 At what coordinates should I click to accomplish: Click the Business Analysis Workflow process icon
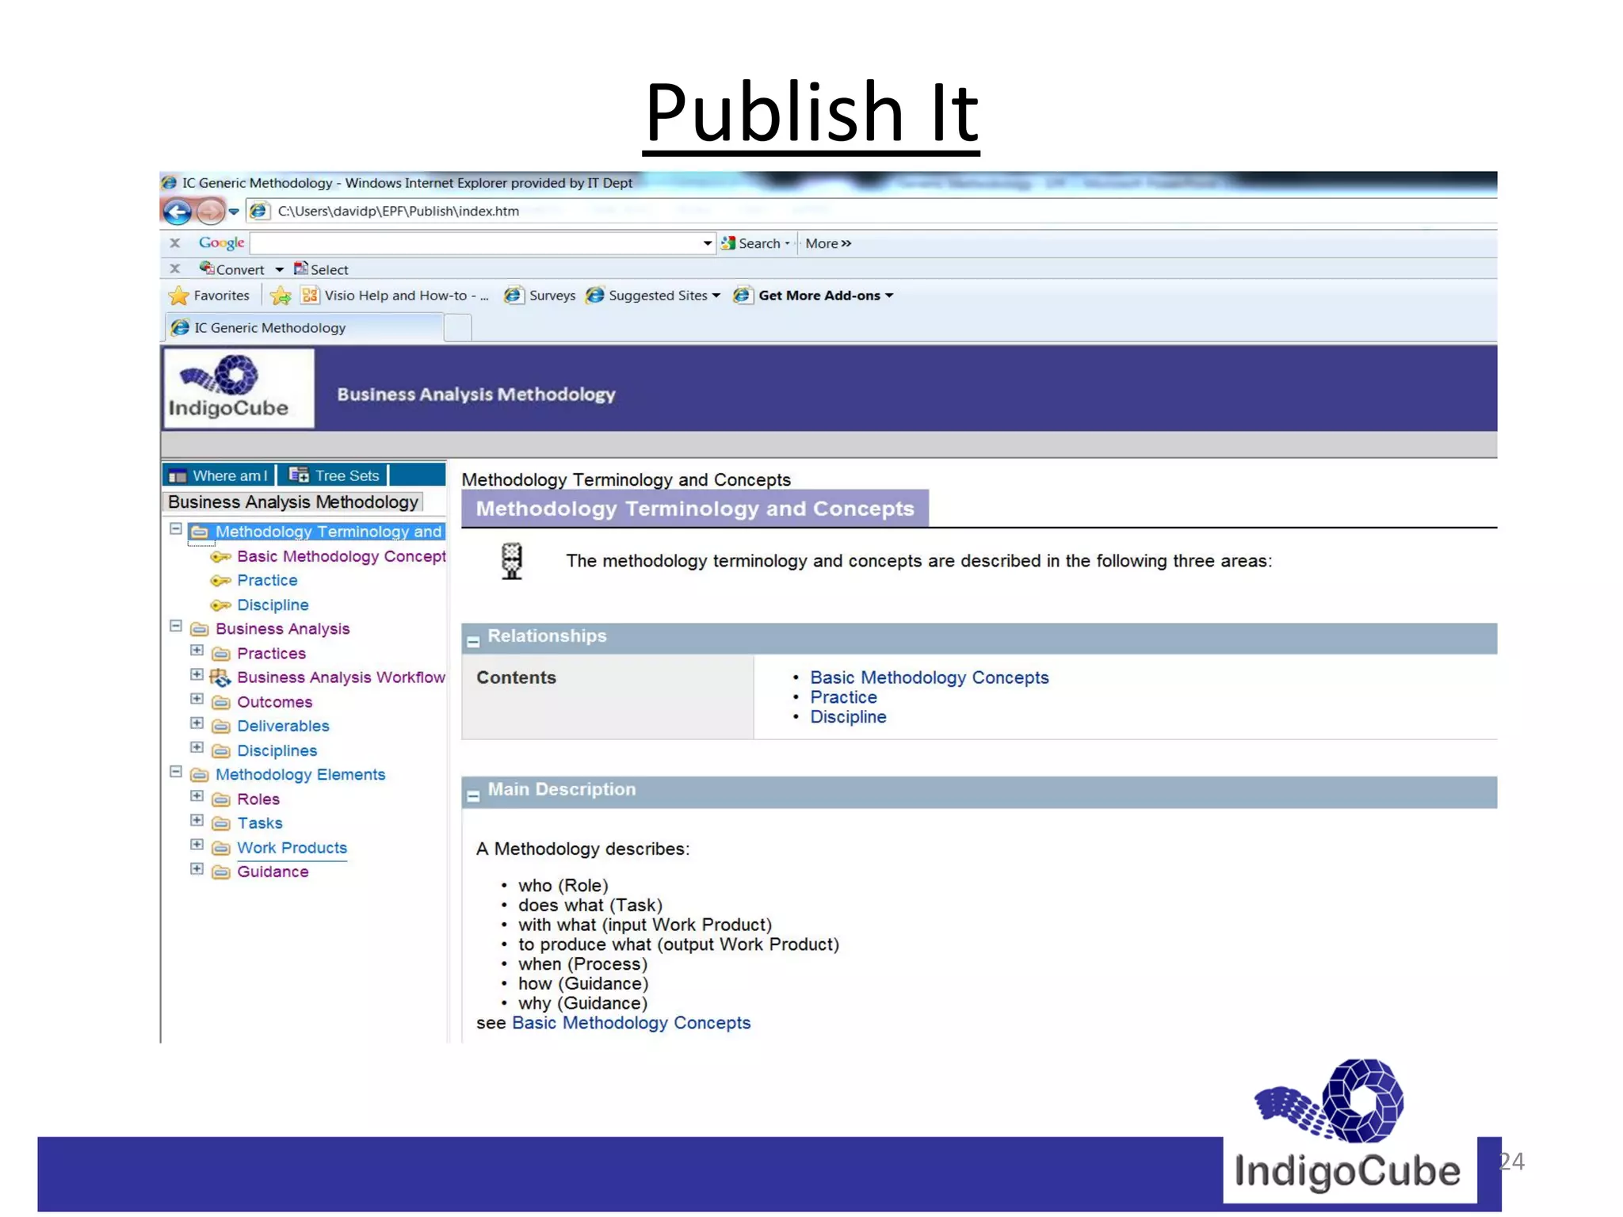tap(220, 677)
